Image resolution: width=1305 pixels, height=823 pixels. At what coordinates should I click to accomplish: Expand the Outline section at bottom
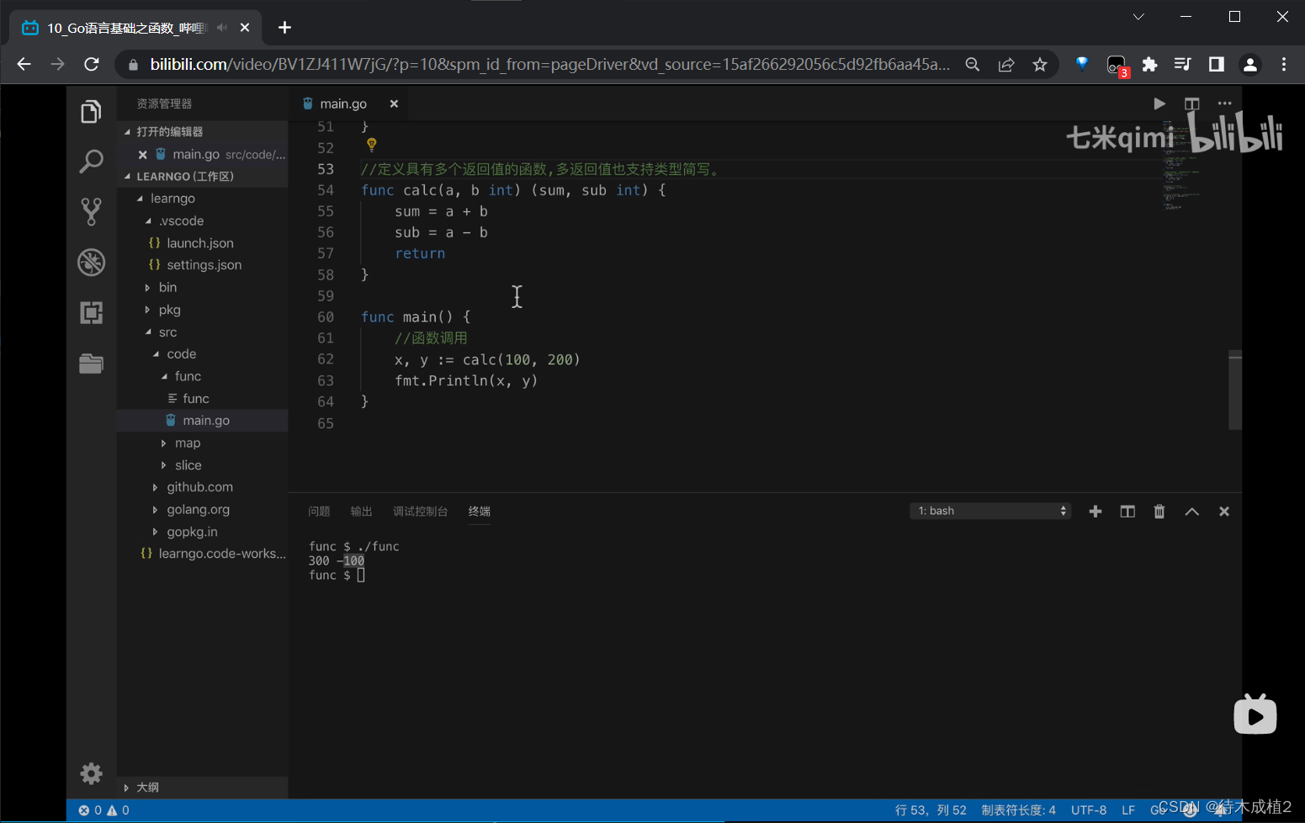click(x=202, y=788)
